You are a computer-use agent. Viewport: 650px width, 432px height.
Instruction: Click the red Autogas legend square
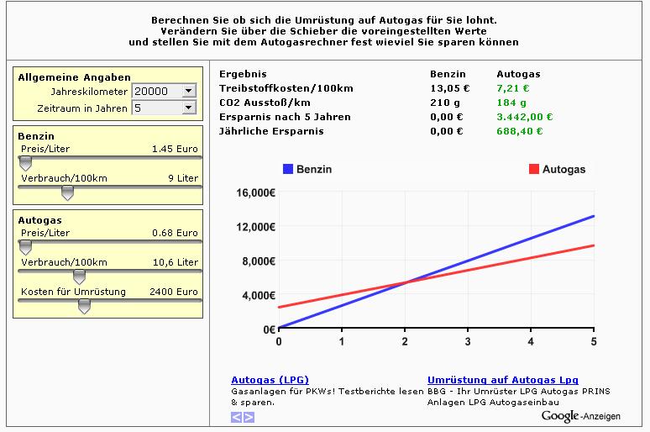pyautogui.click(x=533, y=169)
